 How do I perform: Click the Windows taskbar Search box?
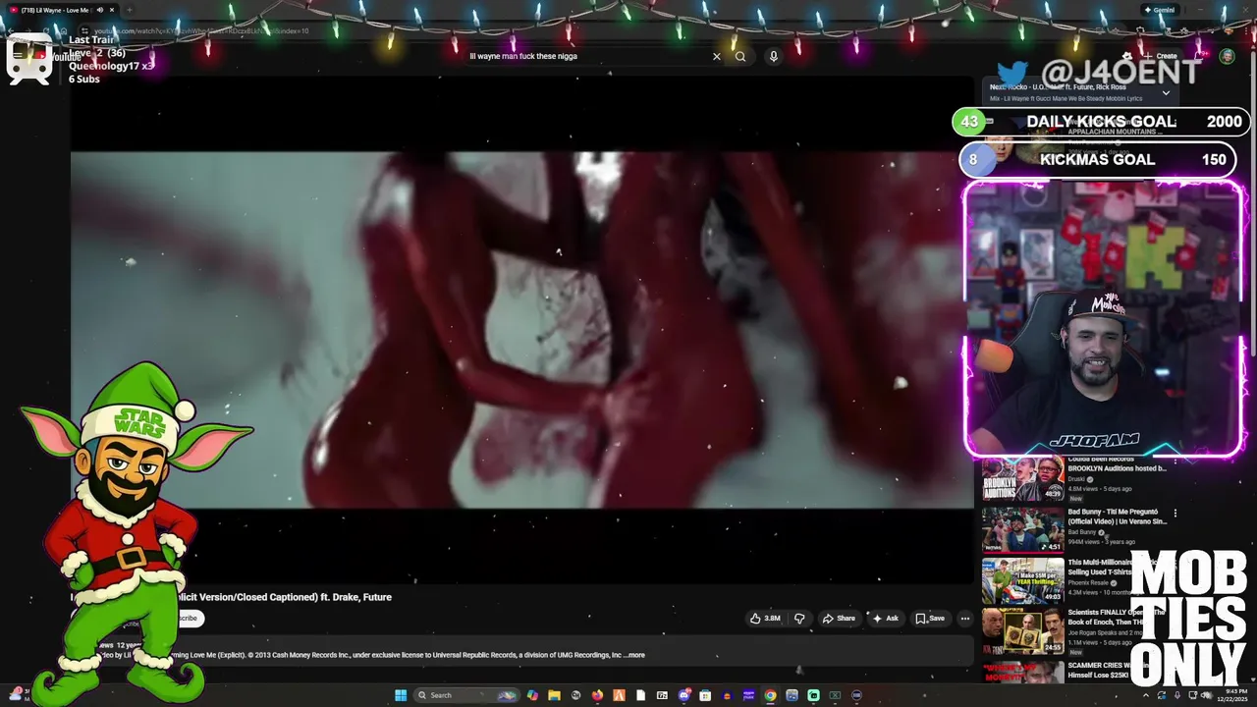coord(465,695)
